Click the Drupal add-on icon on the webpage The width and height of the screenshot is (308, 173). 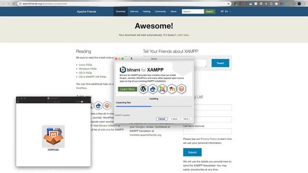[98, 106]
